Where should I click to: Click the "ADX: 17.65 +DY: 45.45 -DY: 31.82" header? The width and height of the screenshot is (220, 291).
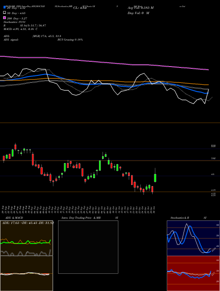(x=28, y=223)
